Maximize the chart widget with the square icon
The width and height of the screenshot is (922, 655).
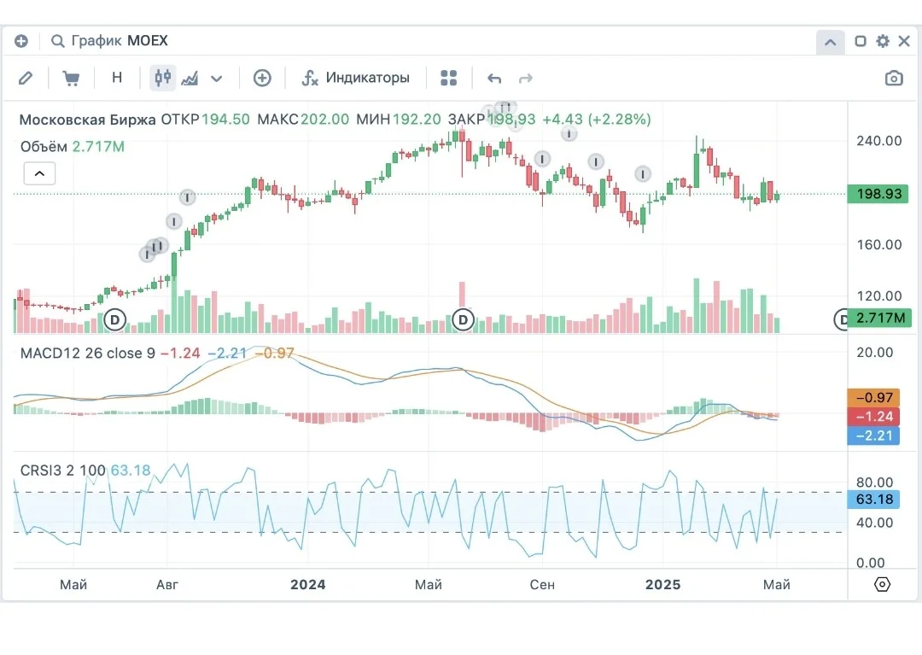[x=861, y=41]
